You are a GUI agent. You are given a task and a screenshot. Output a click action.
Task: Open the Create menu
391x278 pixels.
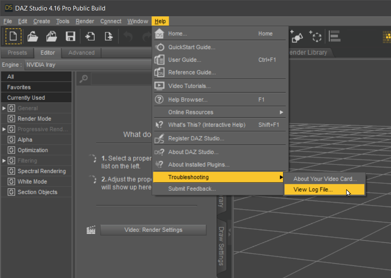point(41,21)
